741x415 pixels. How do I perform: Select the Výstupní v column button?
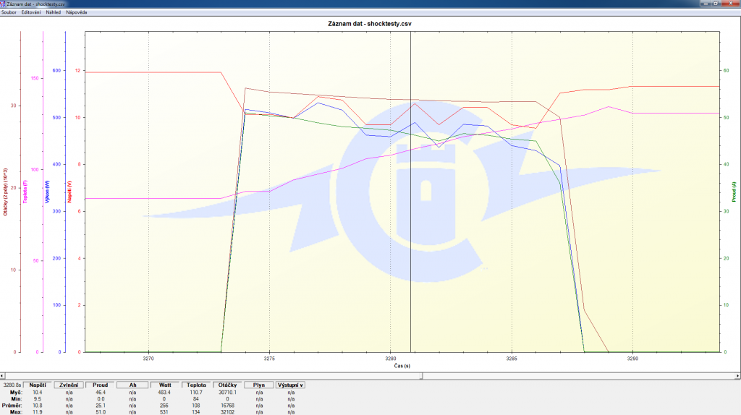tap(290, 385)
